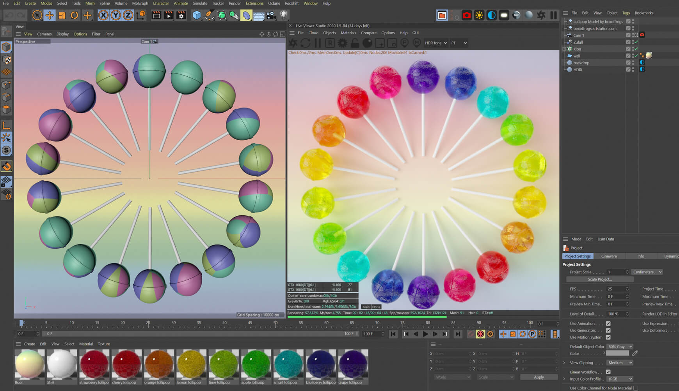Open the Octane menu
This screenshot has height=391, width=679.
274,3
